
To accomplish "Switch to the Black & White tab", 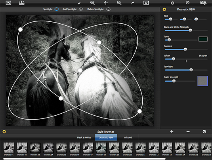I will point(84,137).
